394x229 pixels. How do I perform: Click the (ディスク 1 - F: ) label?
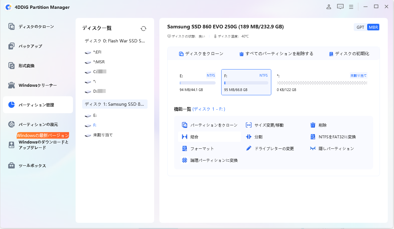[209, 109]
